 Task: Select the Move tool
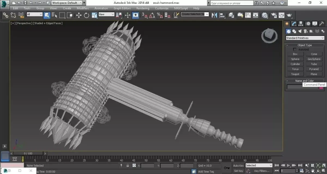(79, 15)
